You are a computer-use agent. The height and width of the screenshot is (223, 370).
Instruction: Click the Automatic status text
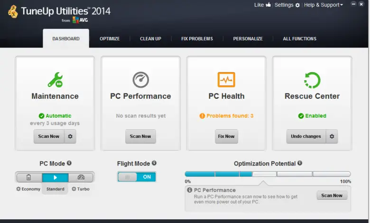(x=58, y=116)
